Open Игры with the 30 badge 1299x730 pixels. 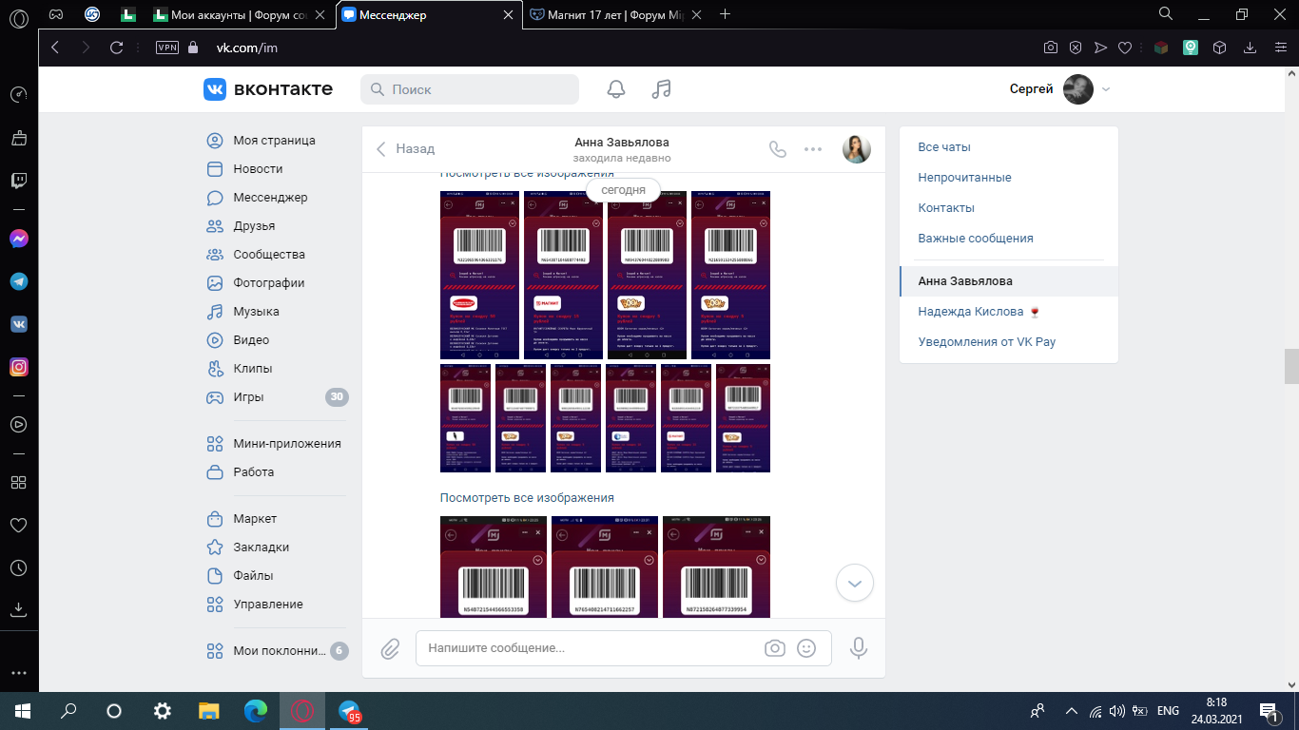(x=277, y=397)
